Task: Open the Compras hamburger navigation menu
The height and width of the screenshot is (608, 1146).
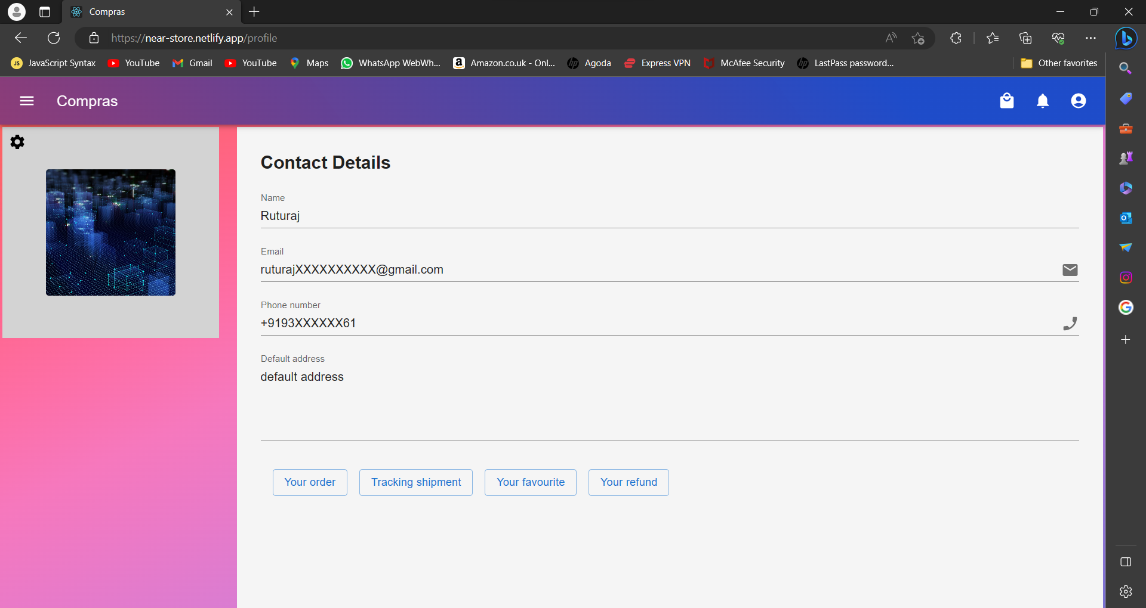Action: point(26,101)
